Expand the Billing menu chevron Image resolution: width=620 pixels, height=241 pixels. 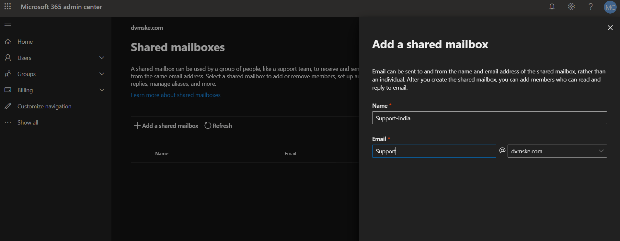pos(102,90)
